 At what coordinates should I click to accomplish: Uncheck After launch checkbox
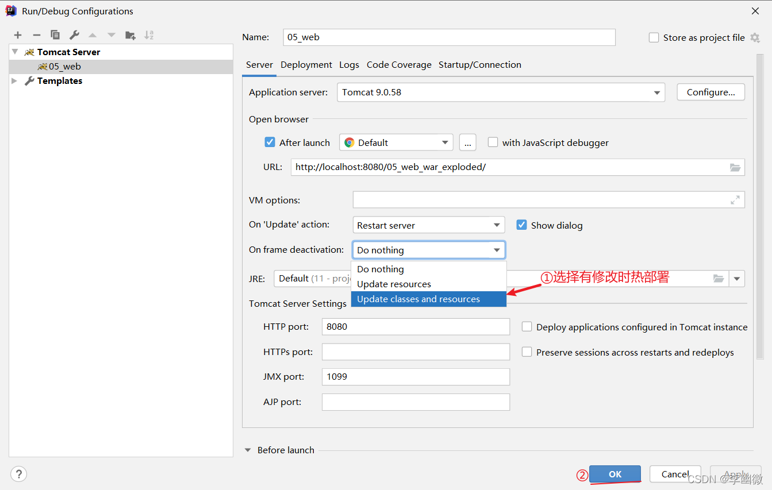pos(270,142)
